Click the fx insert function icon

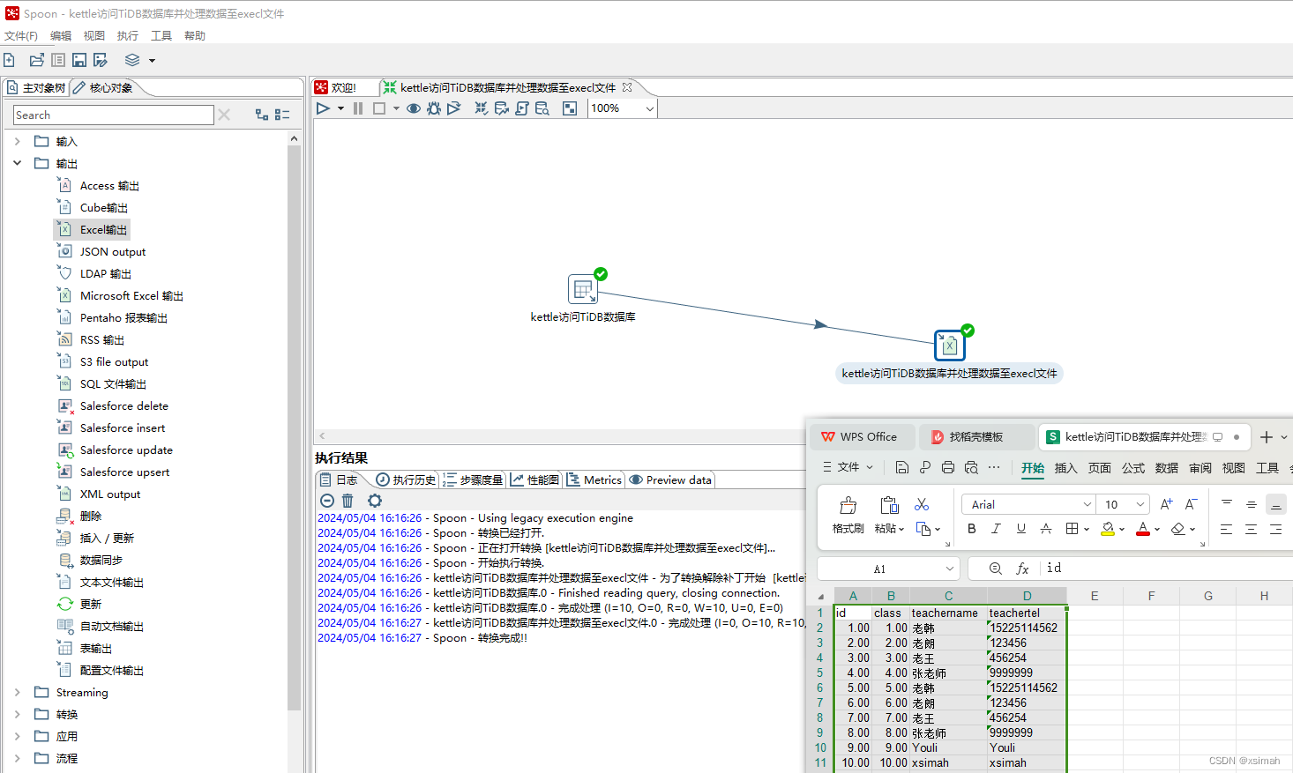click(1023, 569)
